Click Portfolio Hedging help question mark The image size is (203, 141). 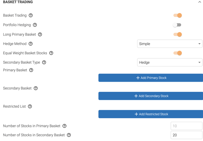[x=35, y=25]
